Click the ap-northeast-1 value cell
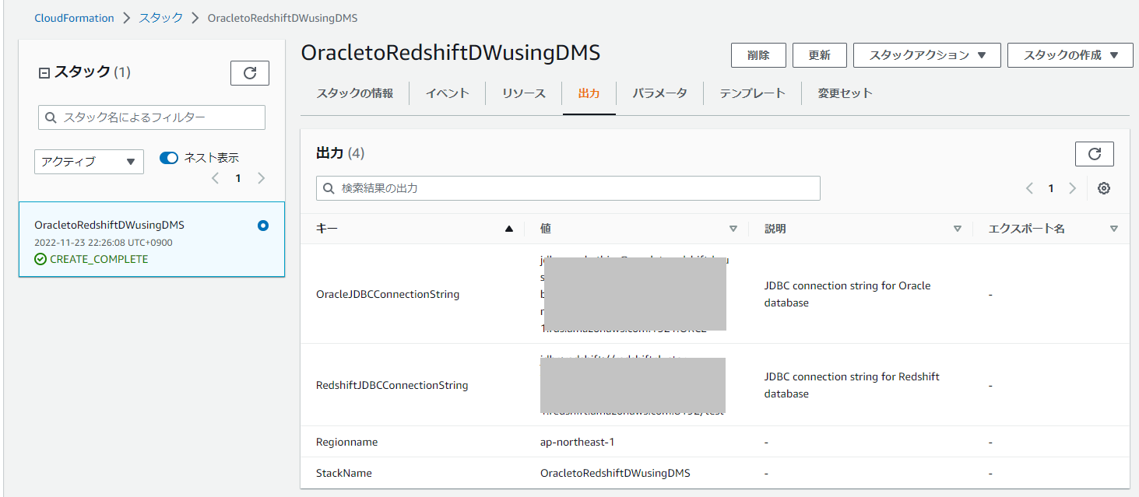 [x=578, y=442]
